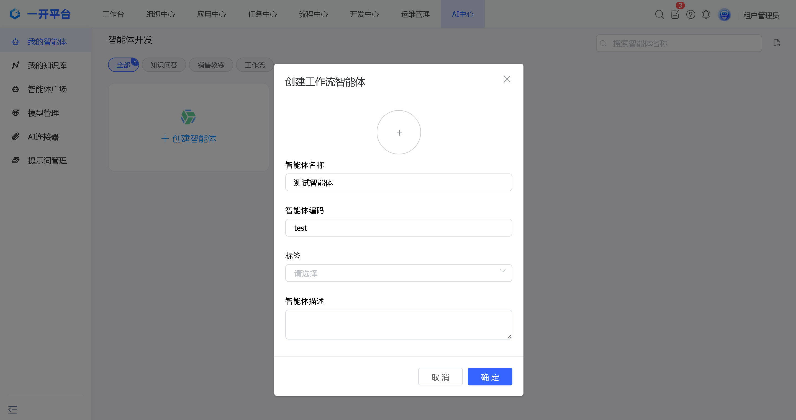This screenshot has width=796, height=420.
Task: Click the 取消 cancel button
Action: [440, 377]
